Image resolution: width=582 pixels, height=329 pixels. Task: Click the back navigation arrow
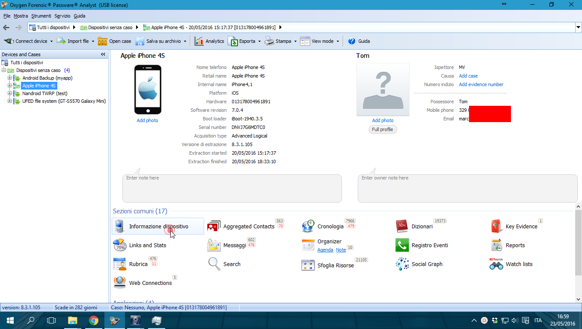click(x=6, y=27)
